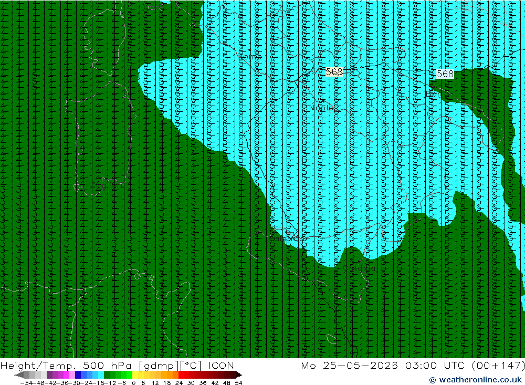This screenshot has width=525, height=385.
Task: Click the cream-colored 568 contour label
Action: pos(334,72)
